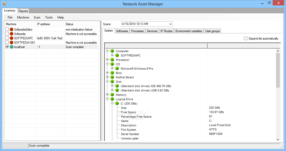Click the red status icon for SOFTPEDIA-S61
Viewport: 286px width, 151px height.
tap(12, 42)
